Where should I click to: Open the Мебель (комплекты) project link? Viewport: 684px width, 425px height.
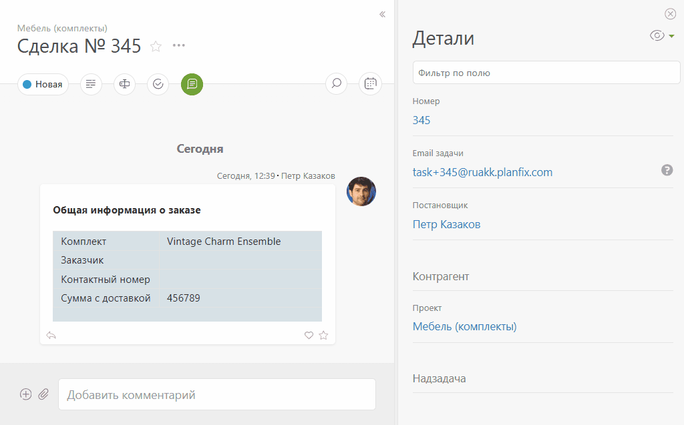464,326
